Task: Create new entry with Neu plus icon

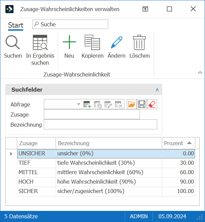Action: coord(69,42)
